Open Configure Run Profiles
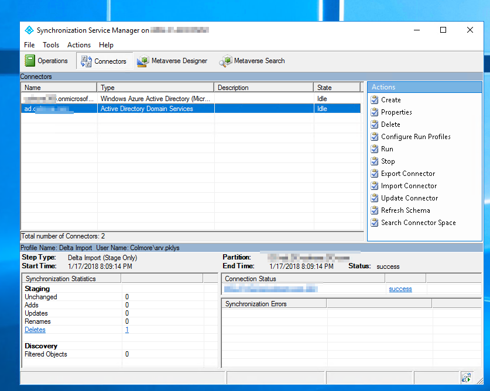This screenshot has height=391, width=490. pos(416,137)
